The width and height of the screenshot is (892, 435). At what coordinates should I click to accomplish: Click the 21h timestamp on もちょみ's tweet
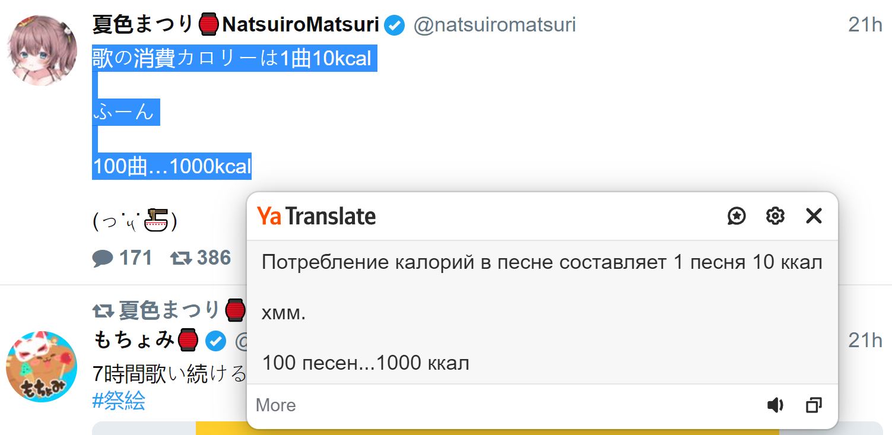[x=865, y=341]
